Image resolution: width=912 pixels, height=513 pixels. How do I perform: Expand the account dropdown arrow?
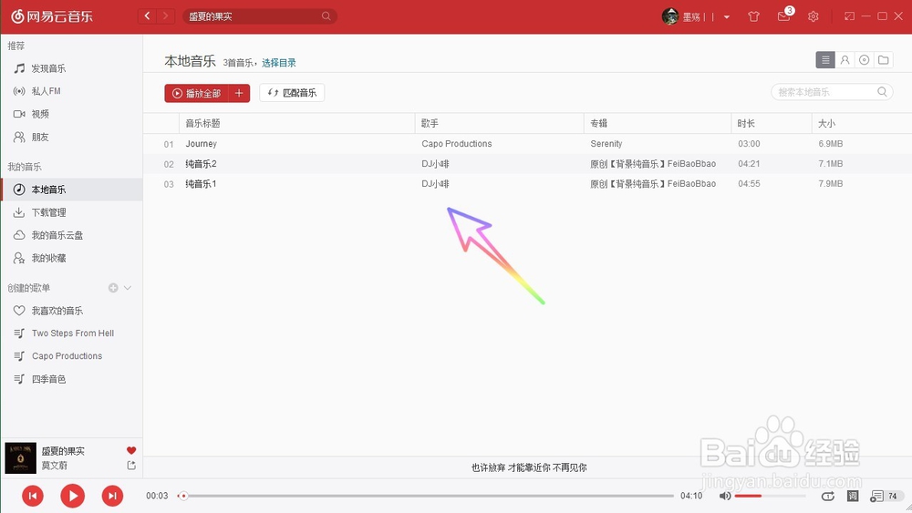pyautogui.click(x=727, y=16)
